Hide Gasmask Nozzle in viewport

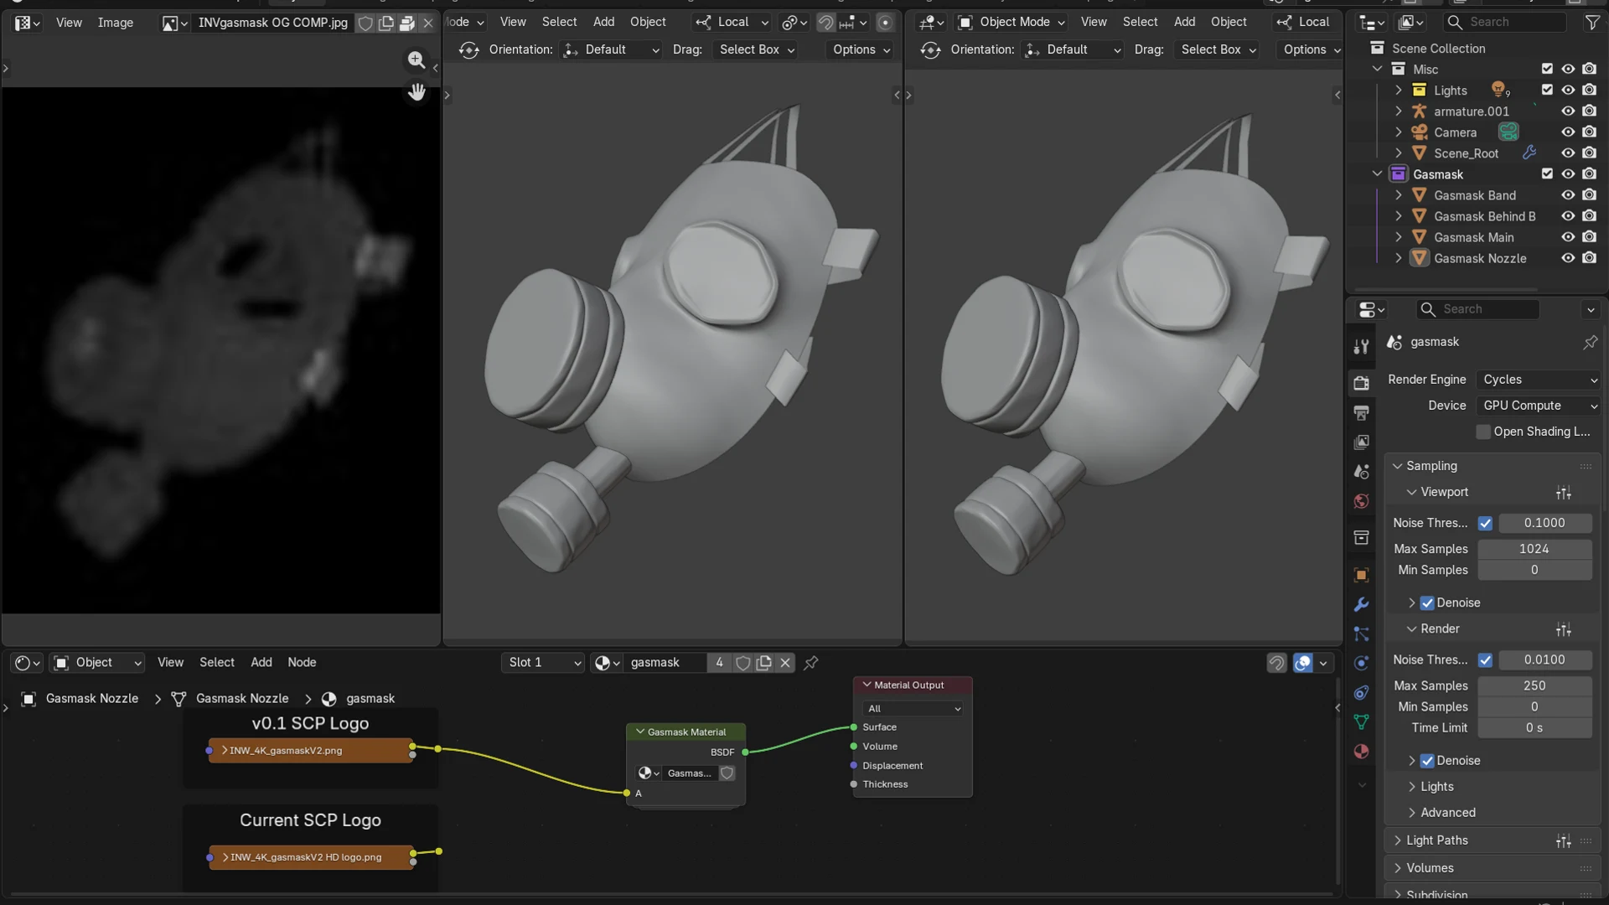[1568, 258]
